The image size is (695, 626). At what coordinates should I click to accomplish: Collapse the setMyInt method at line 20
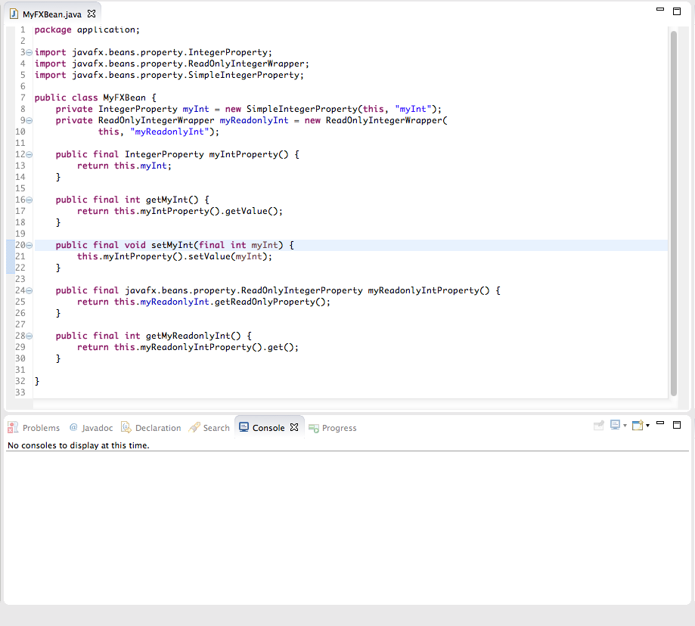click(29, 245)
